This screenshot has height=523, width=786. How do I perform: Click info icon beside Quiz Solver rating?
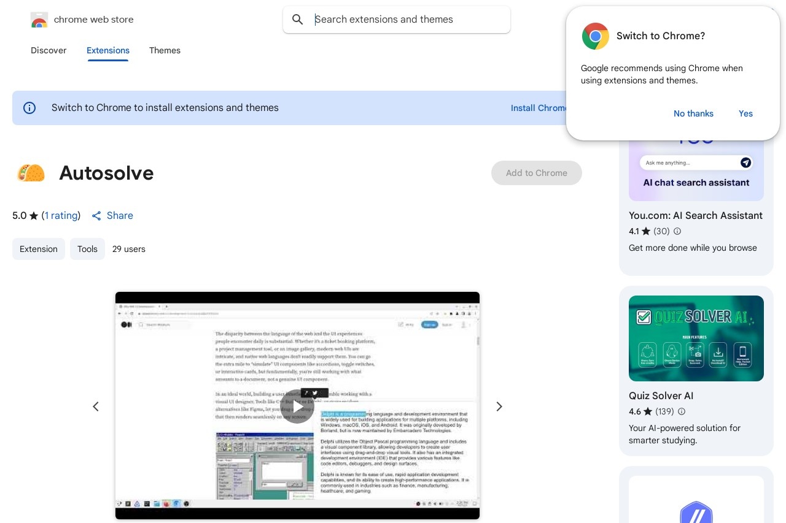click(x=681, y=411)
